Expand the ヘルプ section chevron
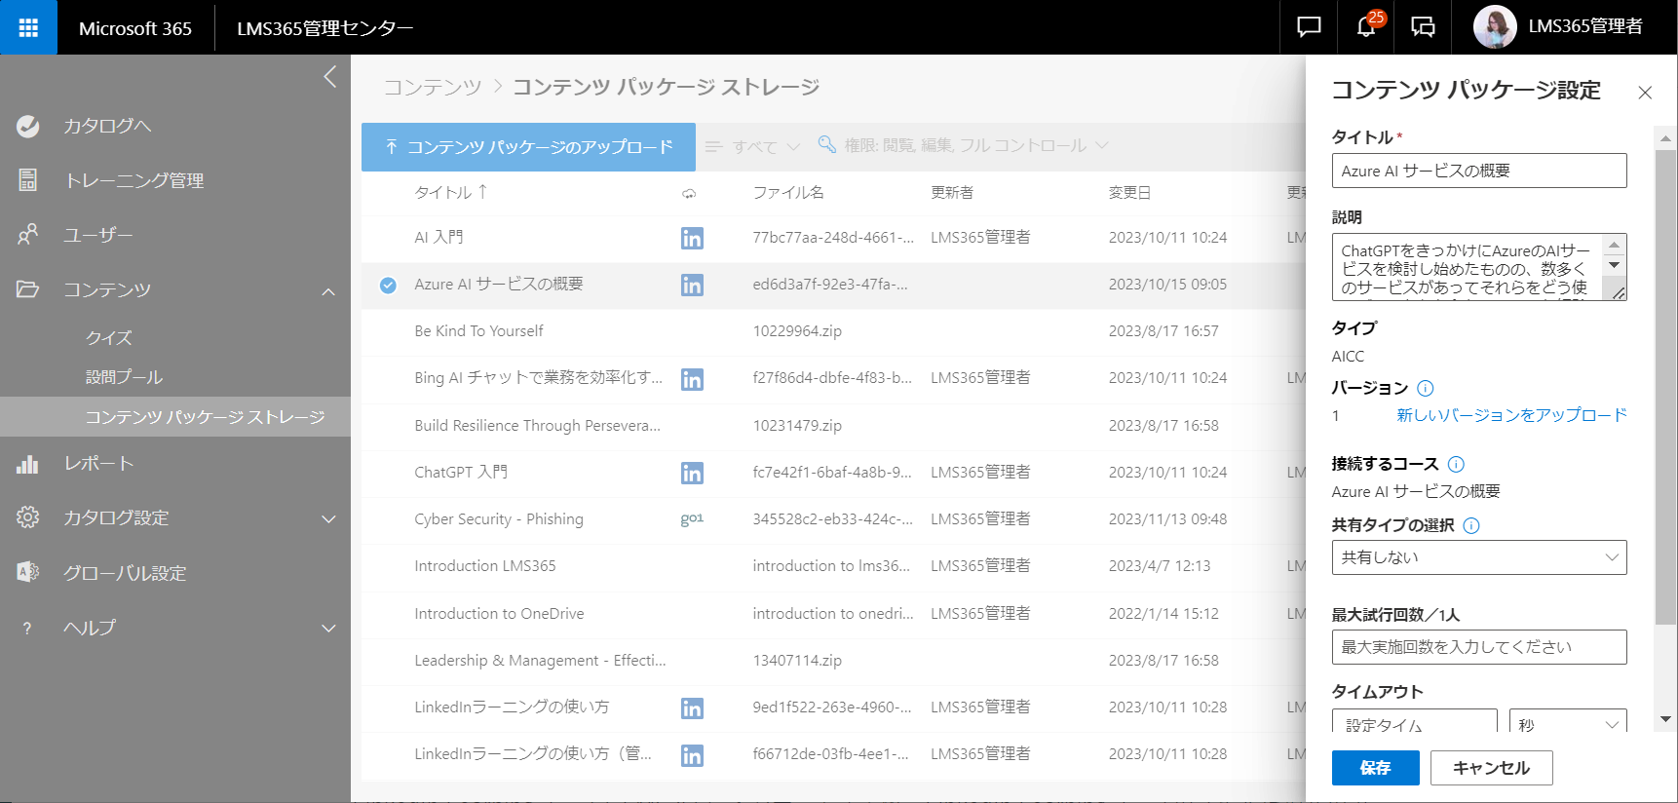The height and width of the screenshot is (803, 1678). 328,629
